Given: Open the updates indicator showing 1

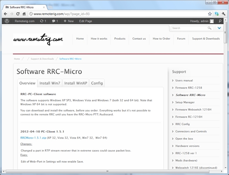Looking at the screenshot, I should click(43, 21).
